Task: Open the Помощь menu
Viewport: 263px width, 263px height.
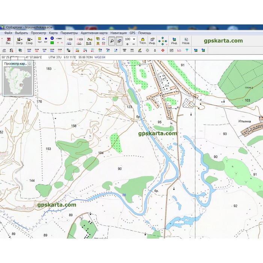Action: 145,33
